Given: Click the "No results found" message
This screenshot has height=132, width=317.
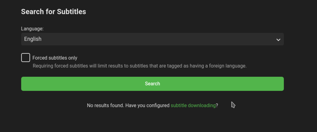Looking at the screenshot, I should 105,105.
